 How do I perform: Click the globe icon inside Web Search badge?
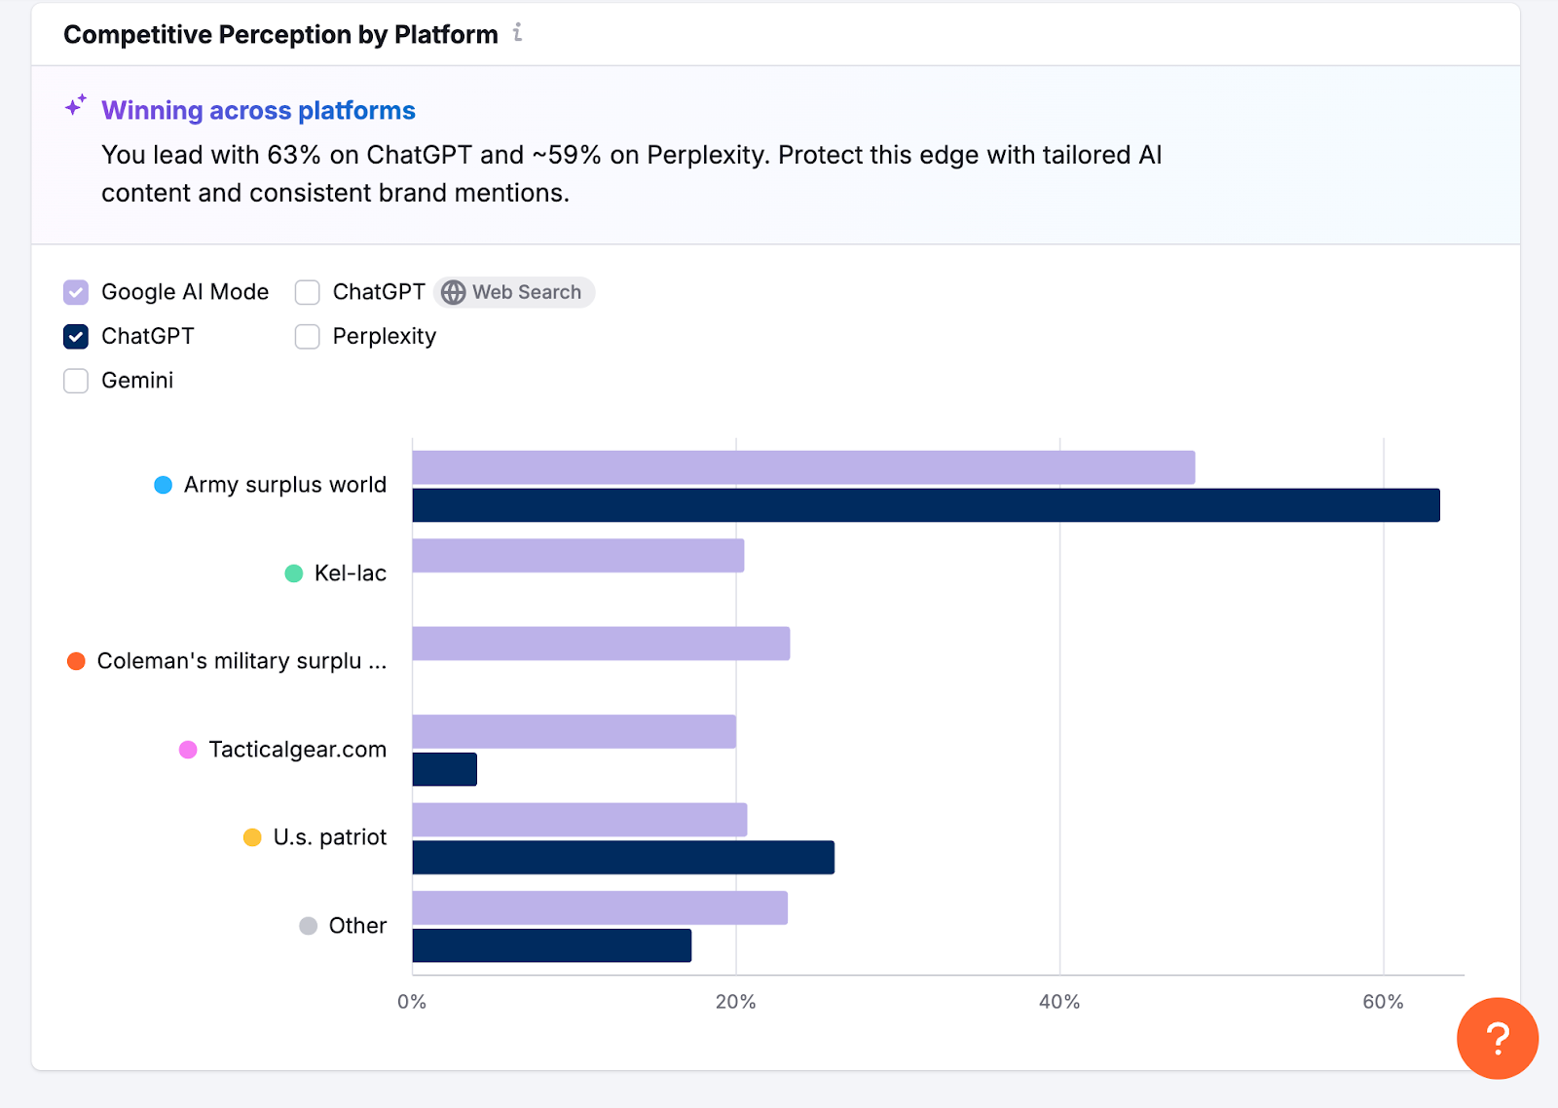453,292
